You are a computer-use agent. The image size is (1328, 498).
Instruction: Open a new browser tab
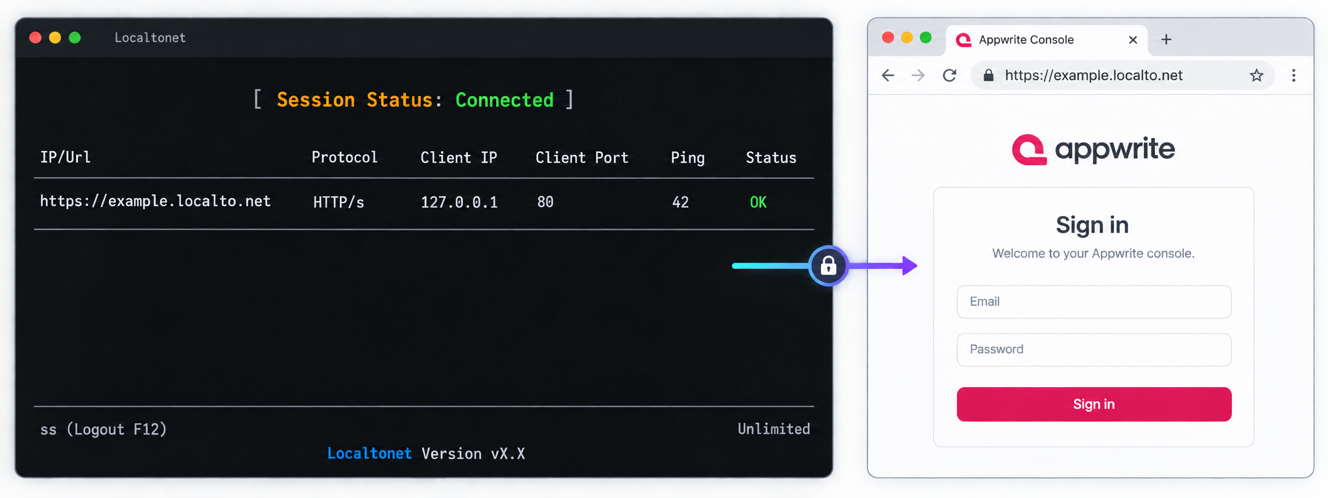tap(1167, 40)
